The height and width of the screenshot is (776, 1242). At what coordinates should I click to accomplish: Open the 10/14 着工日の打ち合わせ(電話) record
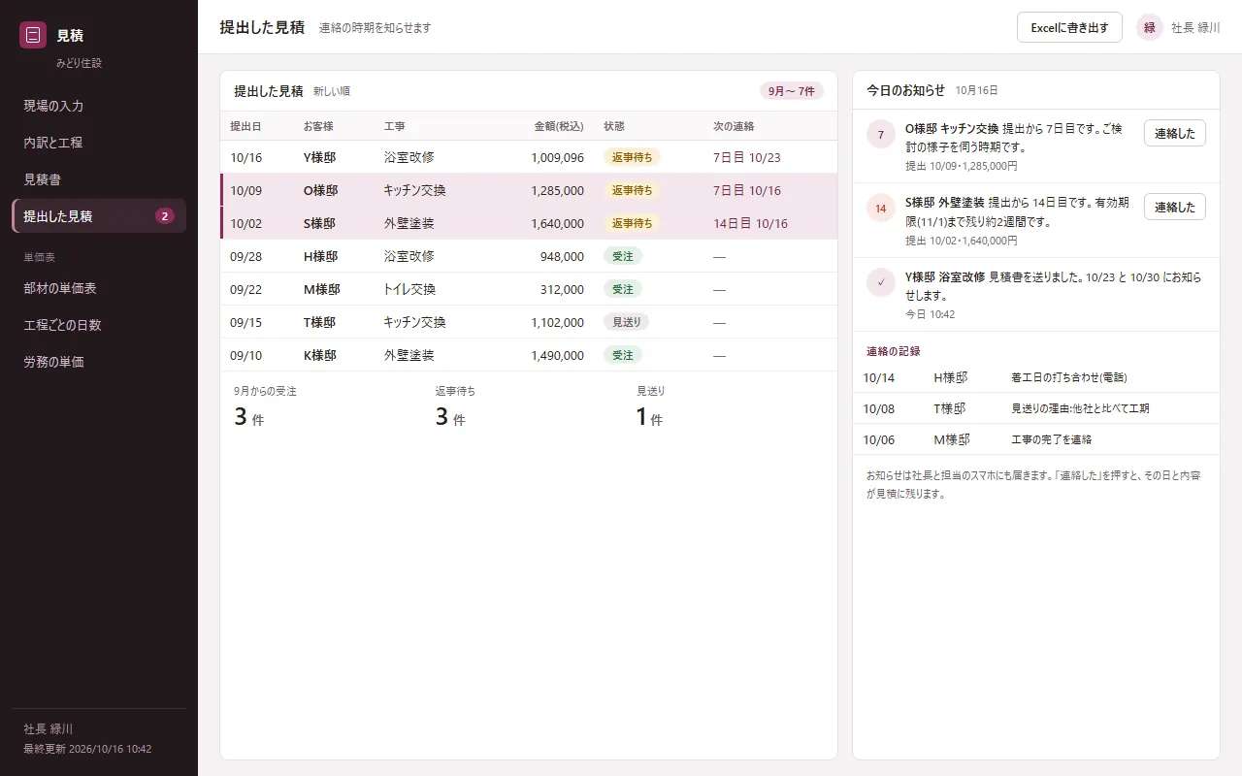point(1036,377)
